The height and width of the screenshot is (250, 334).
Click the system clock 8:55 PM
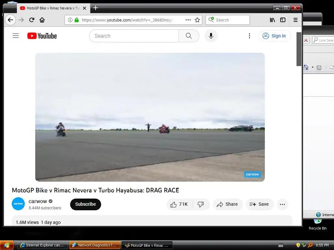tap(322, 245)
